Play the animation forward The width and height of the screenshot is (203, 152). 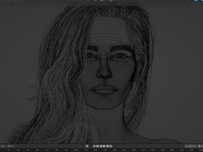104,146
